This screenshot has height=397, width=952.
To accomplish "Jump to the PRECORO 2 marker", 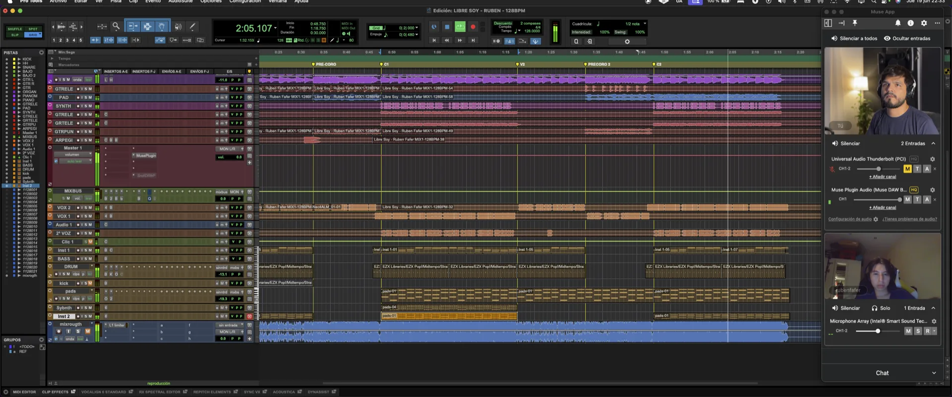I will click(x=597, y=64).
